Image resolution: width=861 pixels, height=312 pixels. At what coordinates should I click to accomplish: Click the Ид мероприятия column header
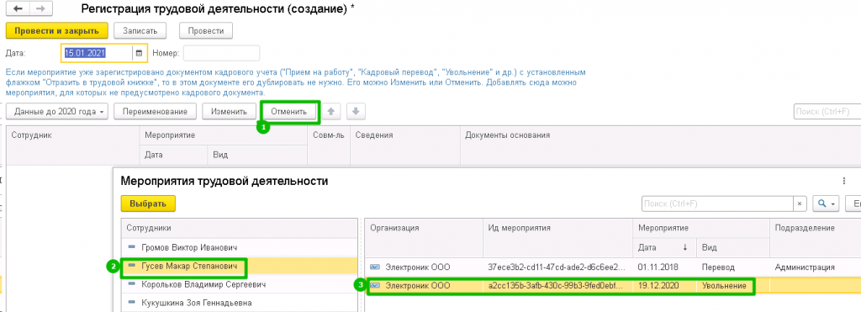click(558, 237)
